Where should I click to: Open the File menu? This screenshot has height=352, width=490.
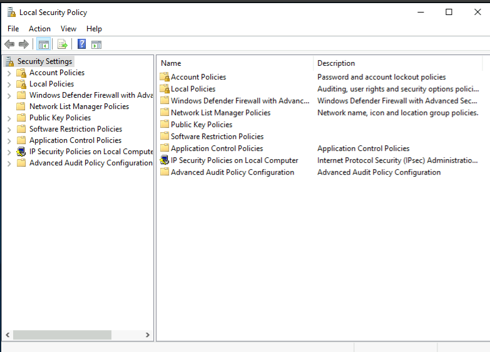click(x=13, y=29)
